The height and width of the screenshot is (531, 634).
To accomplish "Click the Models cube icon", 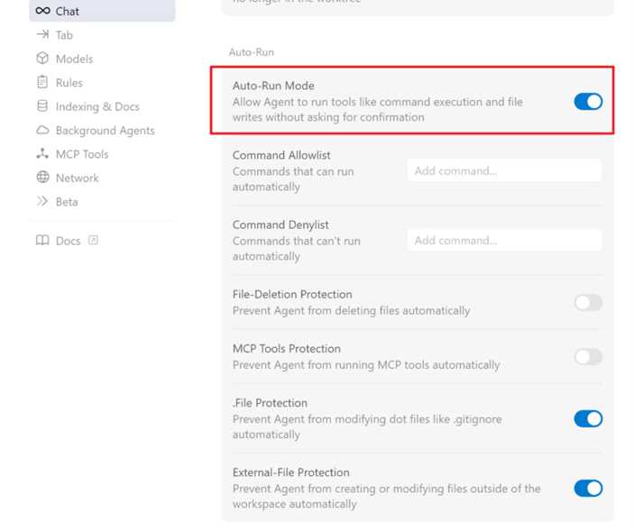I will 42,59.
